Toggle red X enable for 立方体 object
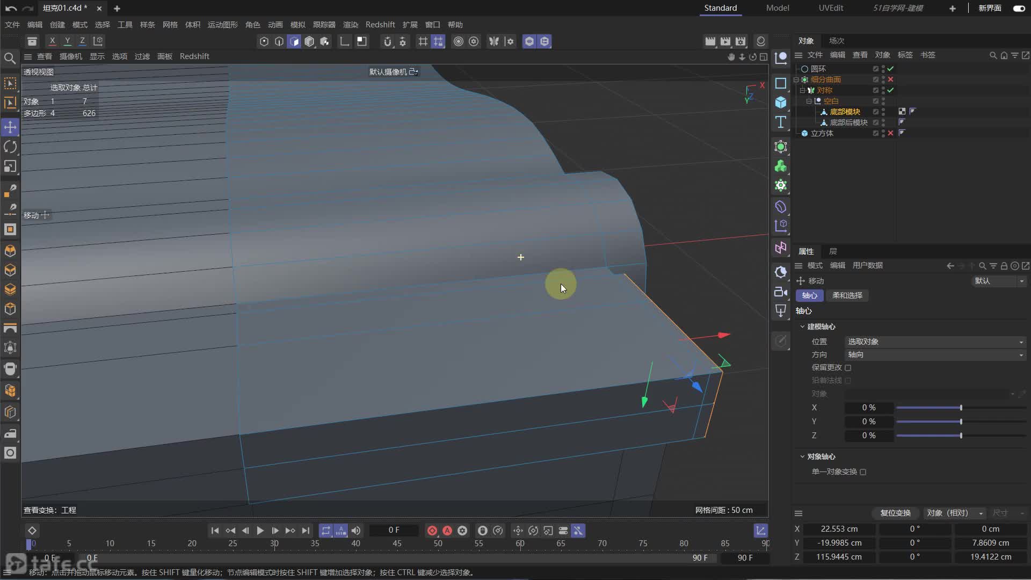 pos(891,133)
